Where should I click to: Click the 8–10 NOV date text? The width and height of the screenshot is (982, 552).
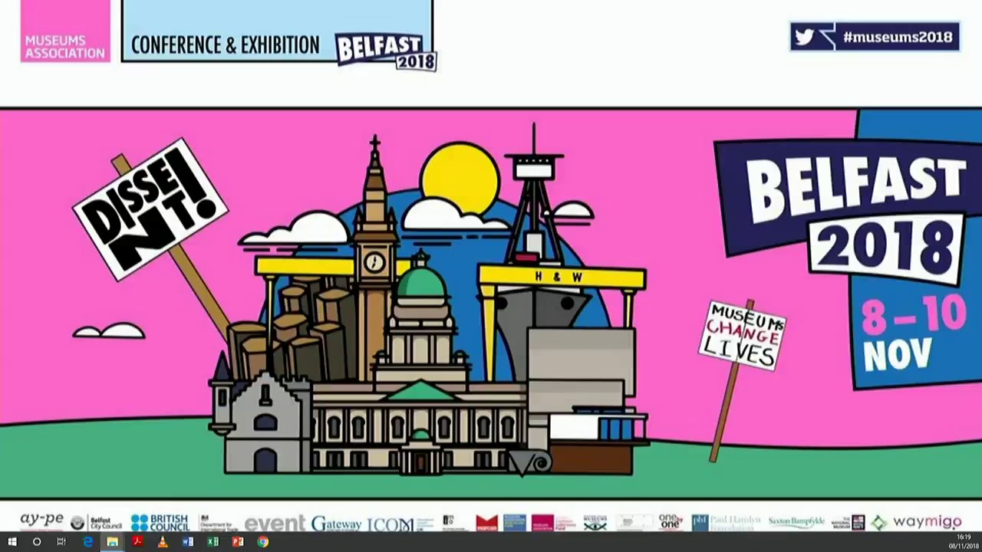(912, 335)
